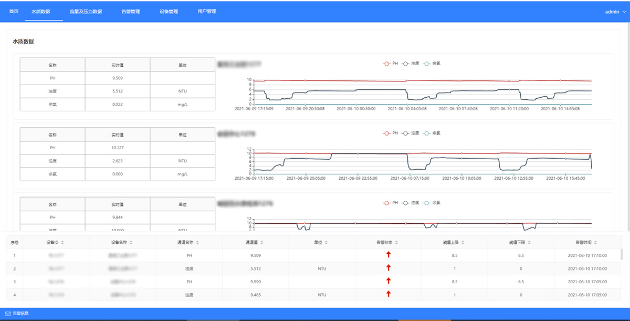Image resolution: width=630 pixels, height=321 pixels.
Task: Click red alarm arrow in PH 9.509 row
Action: 388,255
